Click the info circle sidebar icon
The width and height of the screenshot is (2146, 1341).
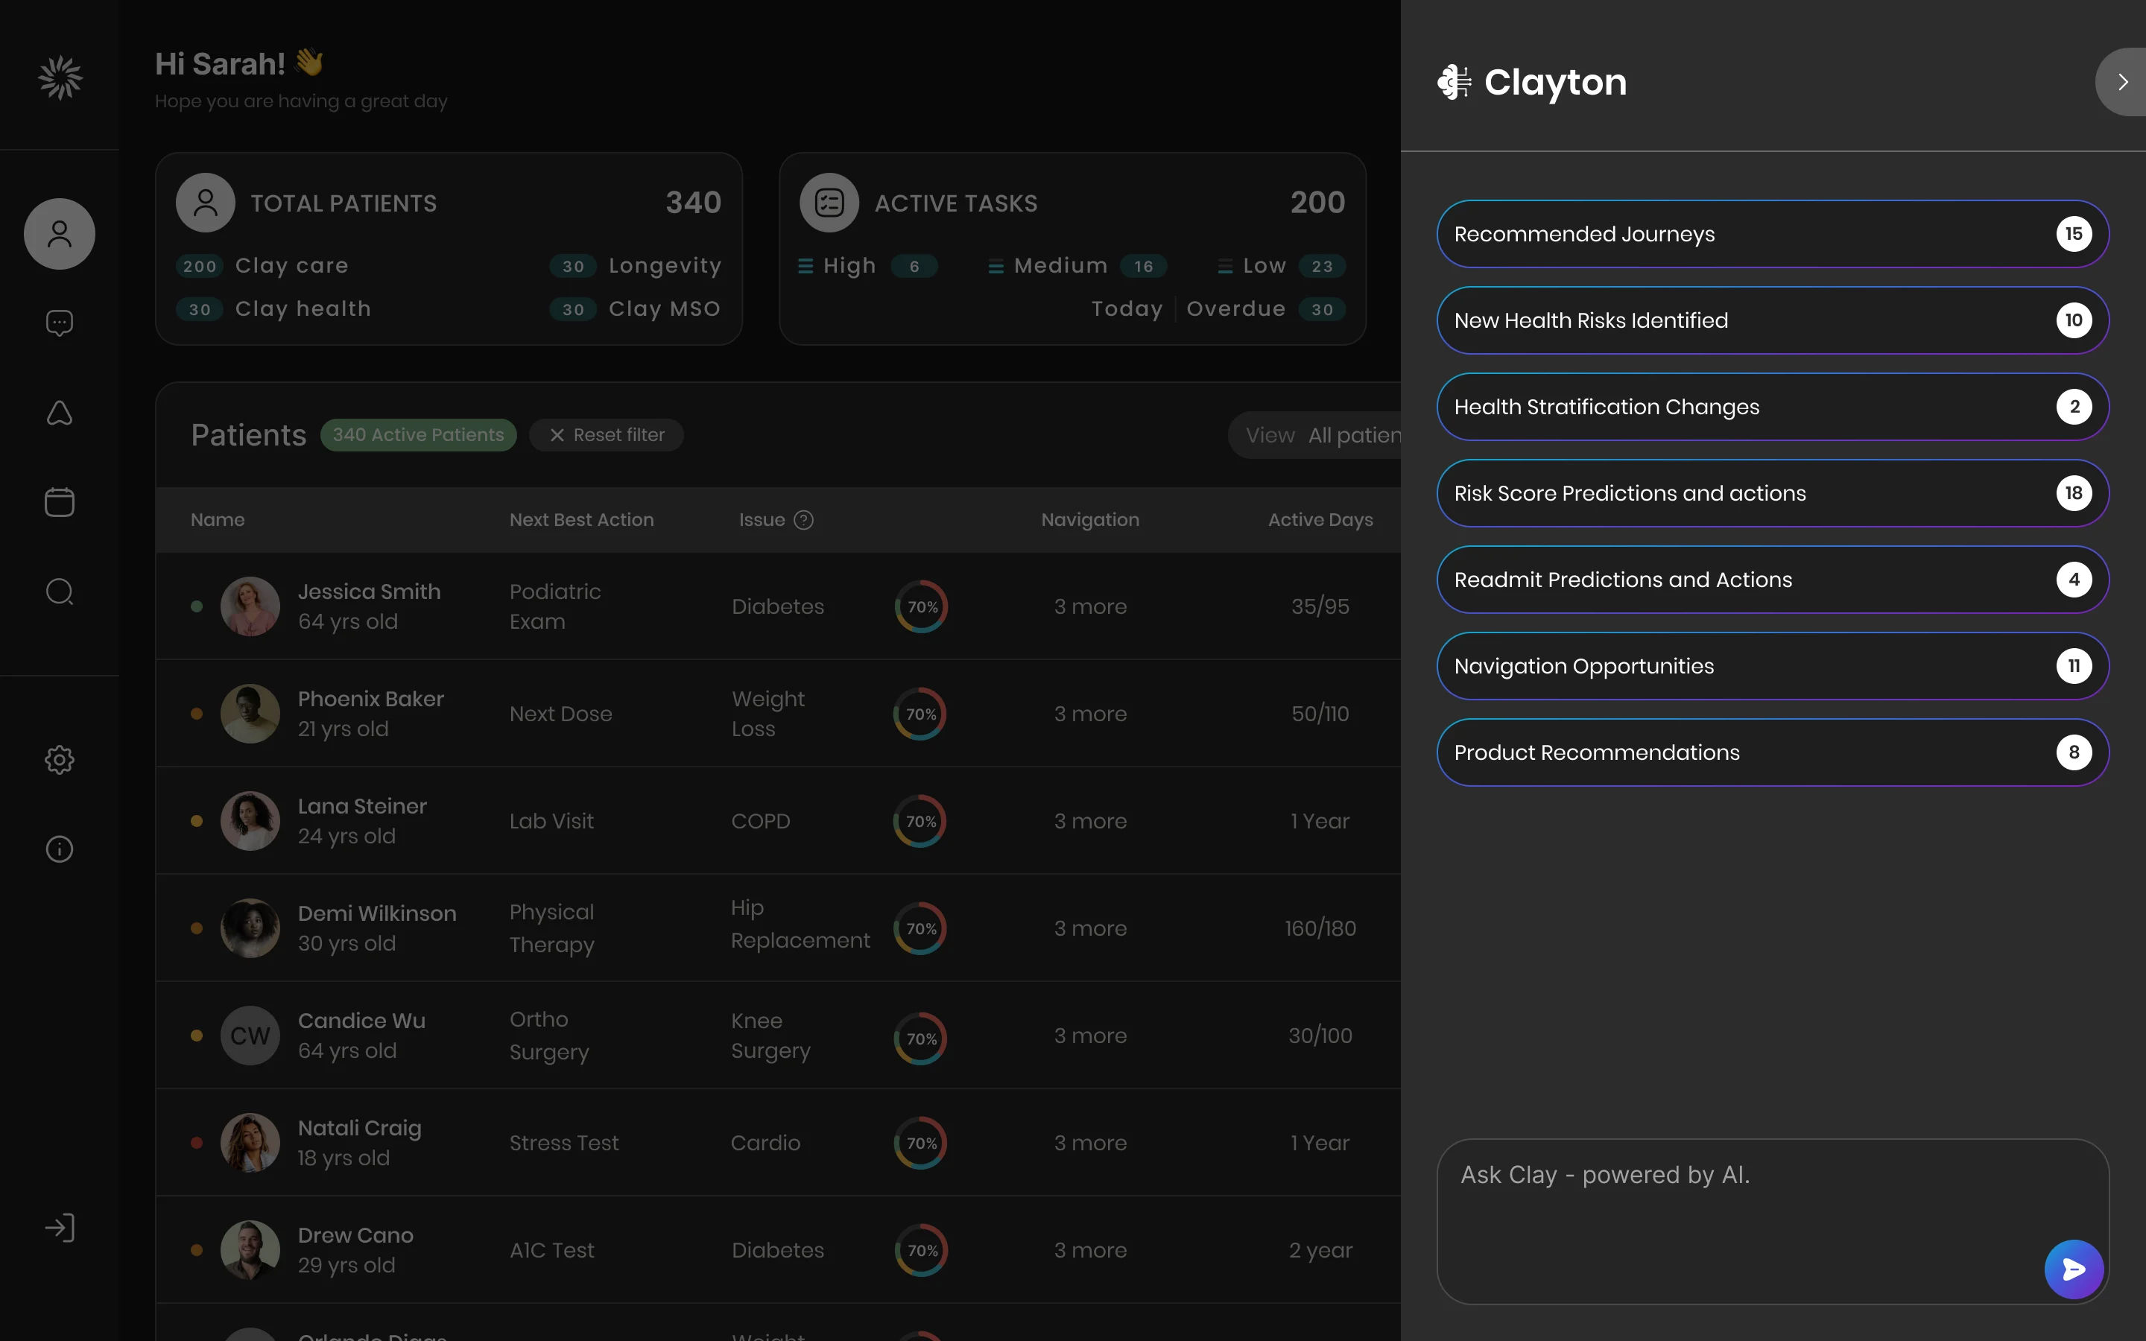(x=60, y=849)
